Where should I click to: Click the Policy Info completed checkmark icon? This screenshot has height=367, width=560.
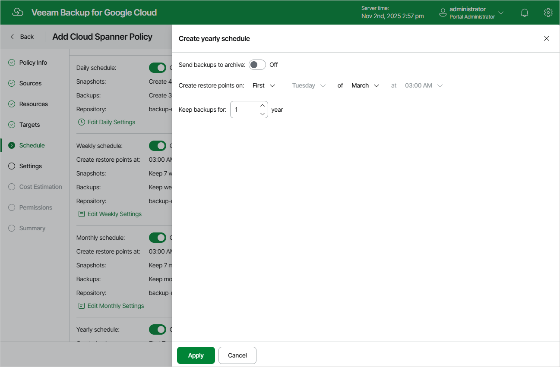tap(12, 63)
